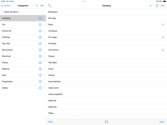Viewport: 167px width, 125px height.
Task: Tap the battery indicator in status bar
Action: tap(165, 2)
